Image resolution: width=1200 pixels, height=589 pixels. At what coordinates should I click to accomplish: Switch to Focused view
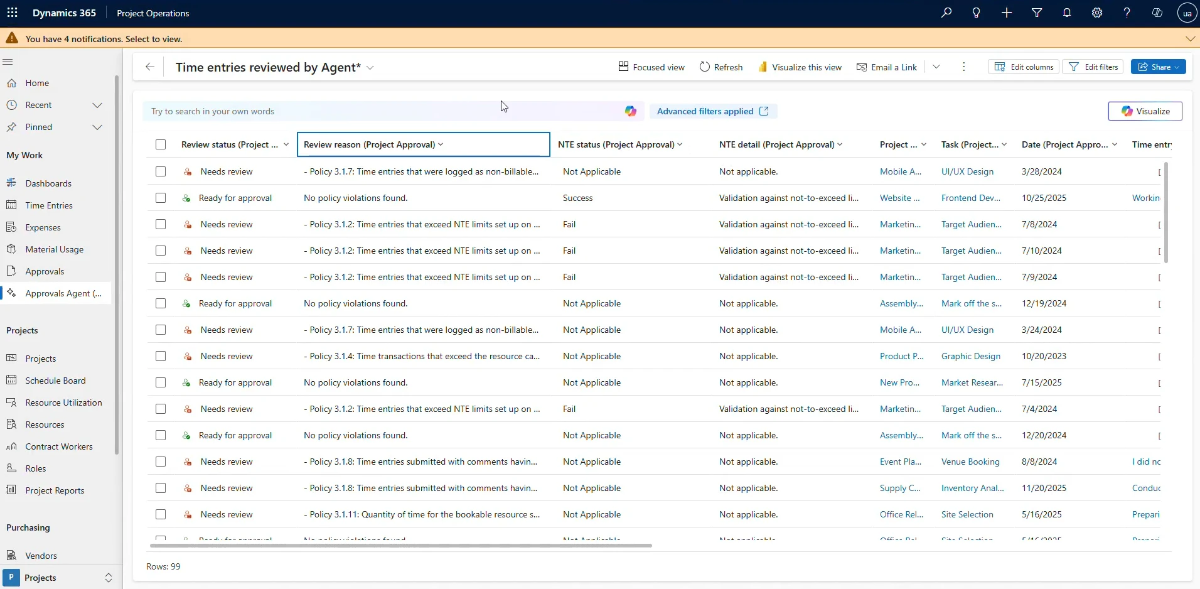651,67
